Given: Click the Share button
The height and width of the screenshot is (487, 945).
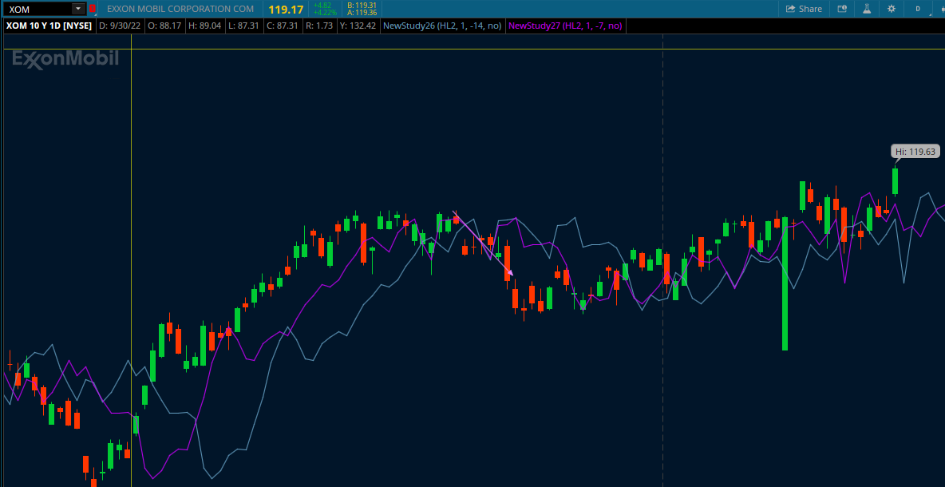Looking at the screenshot, I should (804, 9).
